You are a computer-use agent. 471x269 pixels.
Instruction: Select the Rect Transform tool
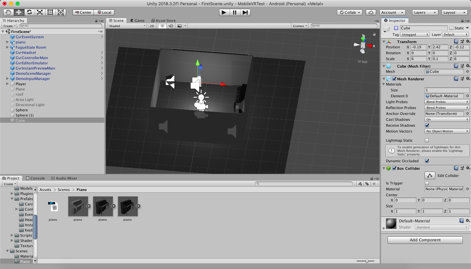[x=50, y=12]
